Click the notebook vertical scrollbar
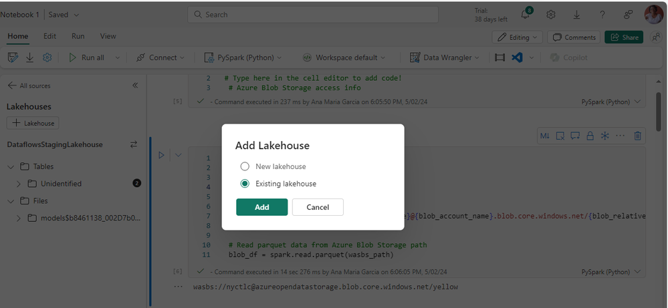This screenshot has height=308, width=668. 659,112
